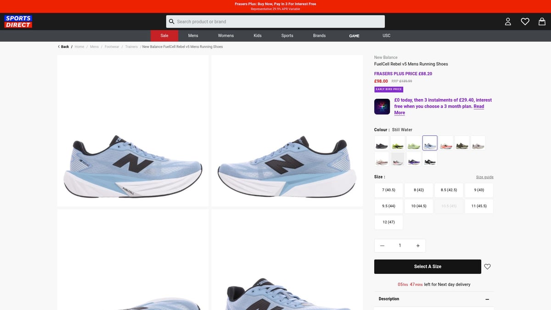This screenshot has height=310, width=551.
Task: Choose size 9 (43)
Action: (x=479, y=190)
